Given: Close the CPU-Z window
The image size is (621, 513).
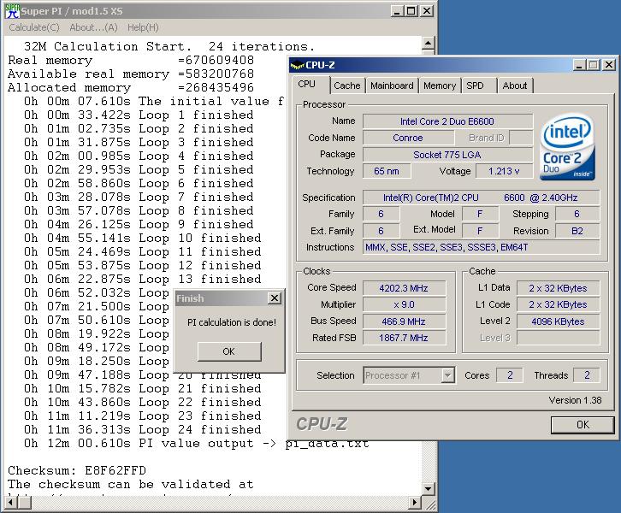Looking at the screenshot, I should [x=609, y=65].
